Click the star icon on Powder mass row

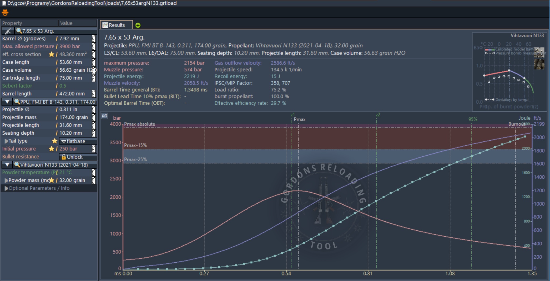pyautogui.click(x=52, y=180)
